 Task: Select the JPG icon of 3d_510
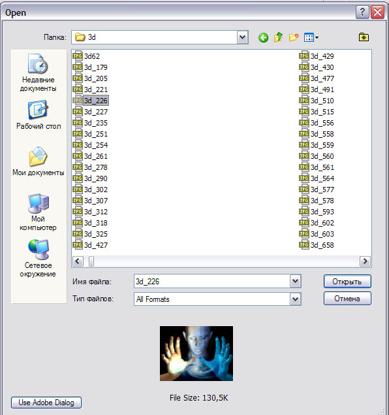304,100
